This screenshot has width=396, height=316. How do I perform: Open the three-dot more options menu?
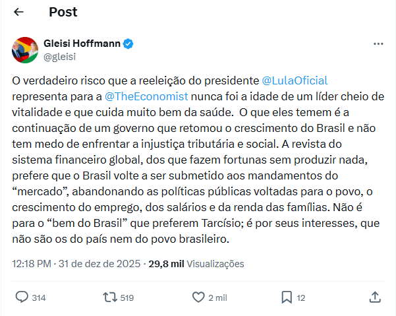(x=378, y=44)
